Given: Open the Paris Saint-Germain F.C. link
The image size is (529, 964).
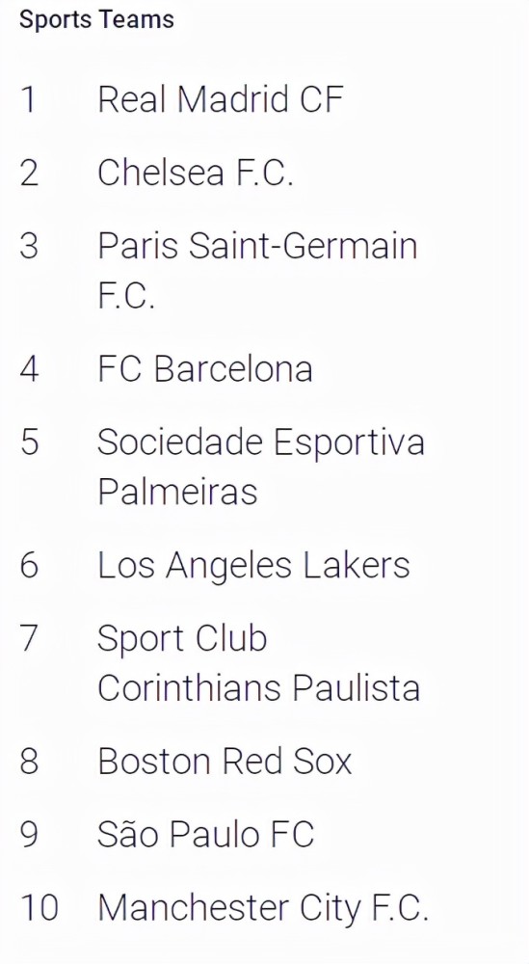Looking at the screenshot, I should coord(258,271).
